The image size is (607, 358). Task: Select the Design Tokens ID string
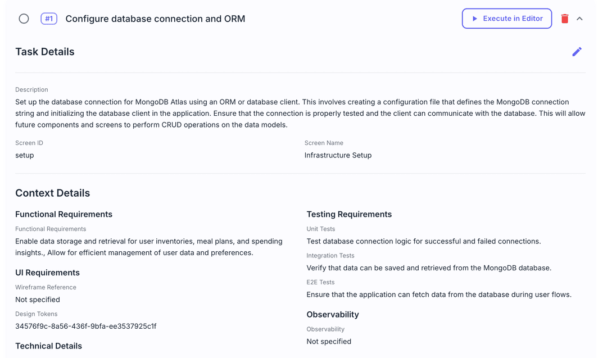coord(86,326)
